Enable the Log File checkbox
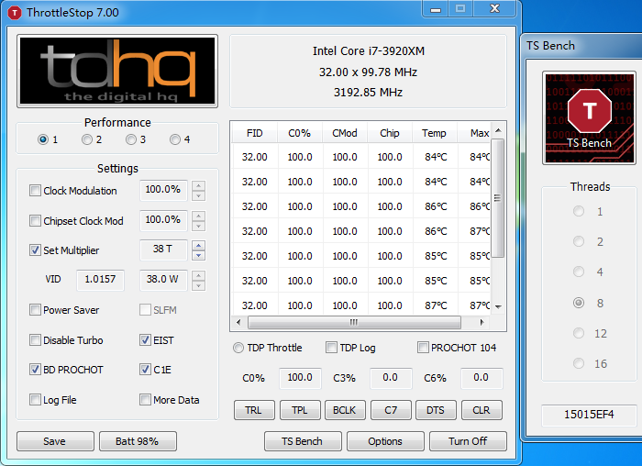642x466 pixels. 35,399
